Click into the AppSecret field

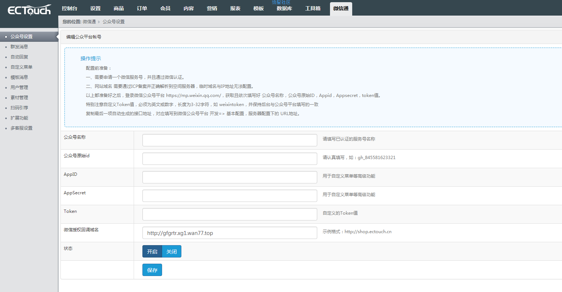230,196
